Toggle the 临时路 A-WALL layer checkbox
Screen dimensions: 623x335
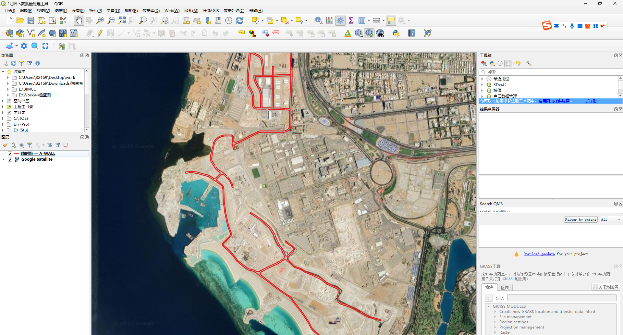click(x=10, y=153)
